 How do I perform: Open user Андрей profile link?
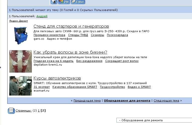(x=42, y=16)
